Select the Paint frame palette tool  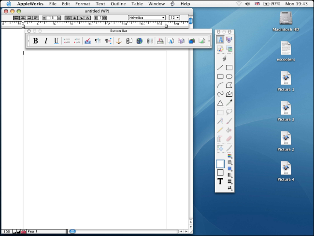pos(220,49)
